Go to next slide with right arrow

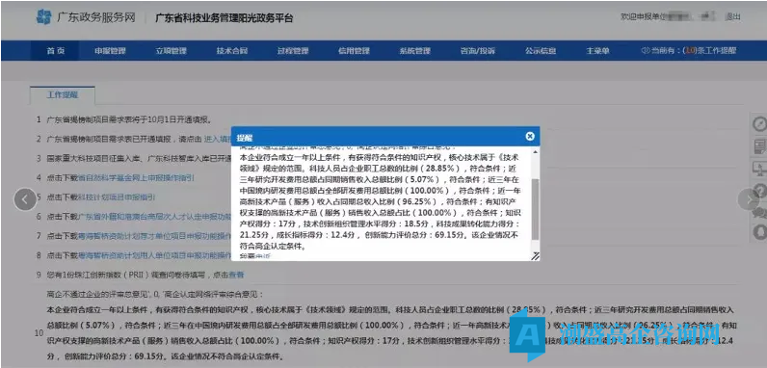[749, 199]
